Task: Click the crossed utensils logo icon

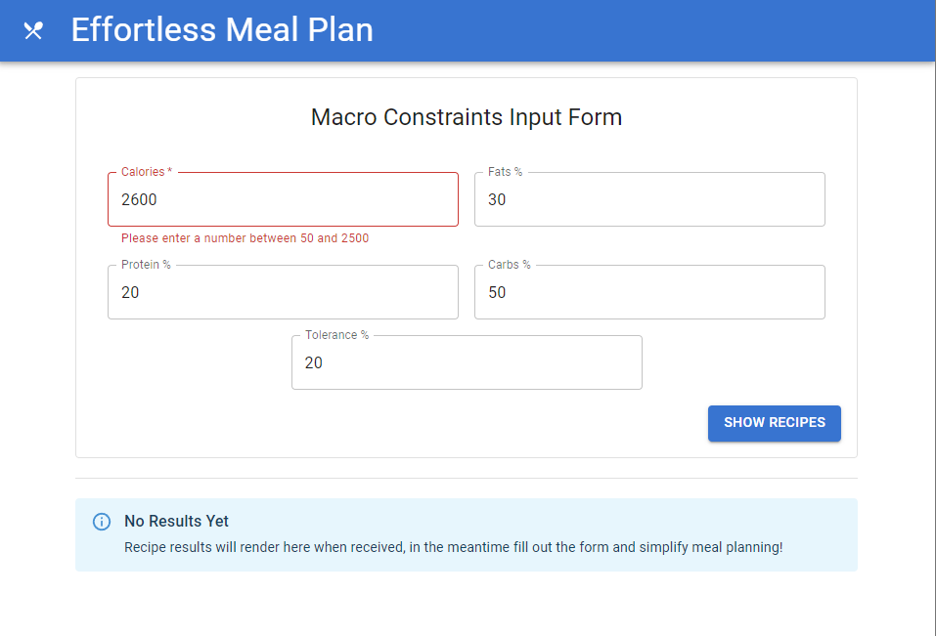Action: 33,30
